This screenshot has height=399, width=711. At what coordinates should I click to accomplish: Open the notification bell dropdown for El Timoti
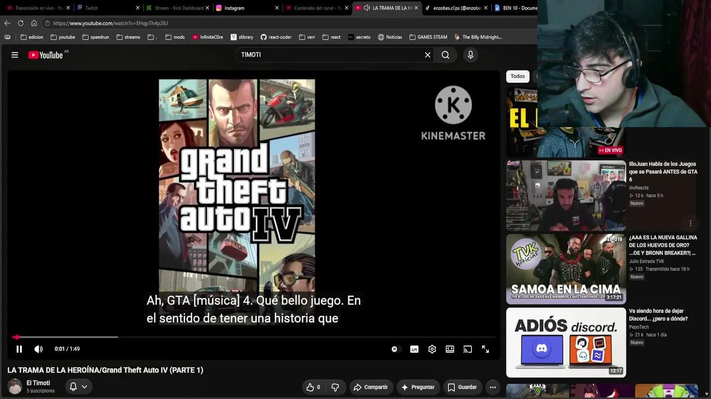pos(78,387)
